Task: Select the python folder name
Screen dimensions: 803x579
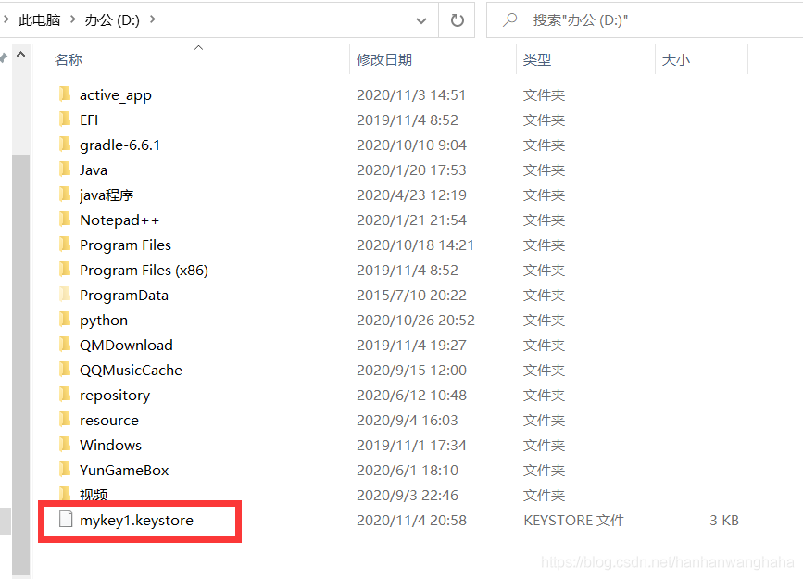Action: pos(104,321)
